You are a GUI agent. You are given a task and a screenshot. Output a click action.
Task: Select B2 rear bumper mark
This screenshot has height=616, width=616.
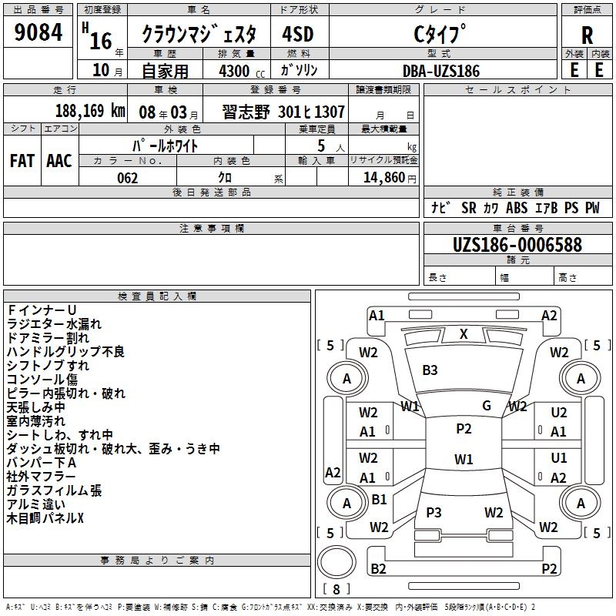378,568
